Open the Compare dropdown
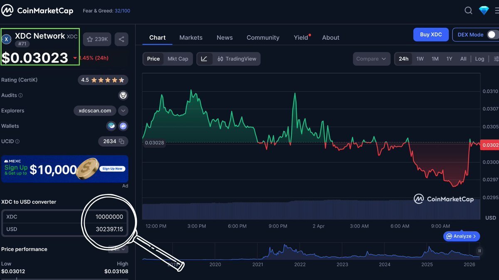This screenshot has height=280, width=499. (372, 59)
